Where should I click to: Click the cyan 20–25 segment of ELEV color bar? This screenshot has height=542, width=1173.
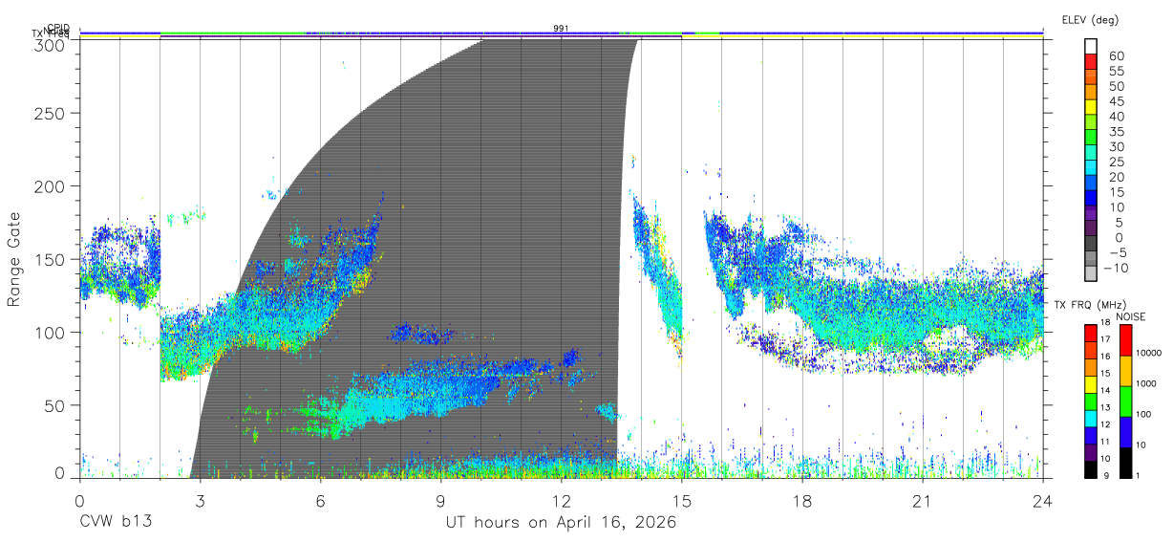1091,169
